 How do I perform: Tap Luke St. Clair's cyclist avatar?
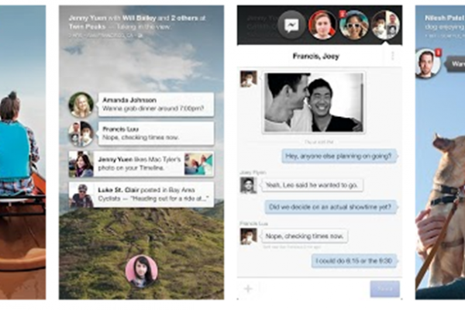pos(81,195)
